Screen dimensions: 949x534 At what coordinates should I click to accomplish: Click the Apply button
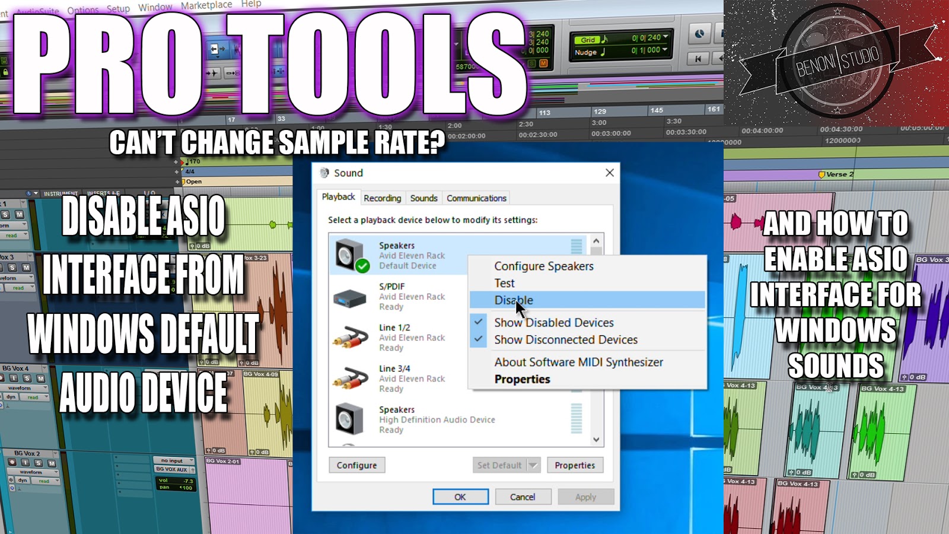click(x=585, y=497)
